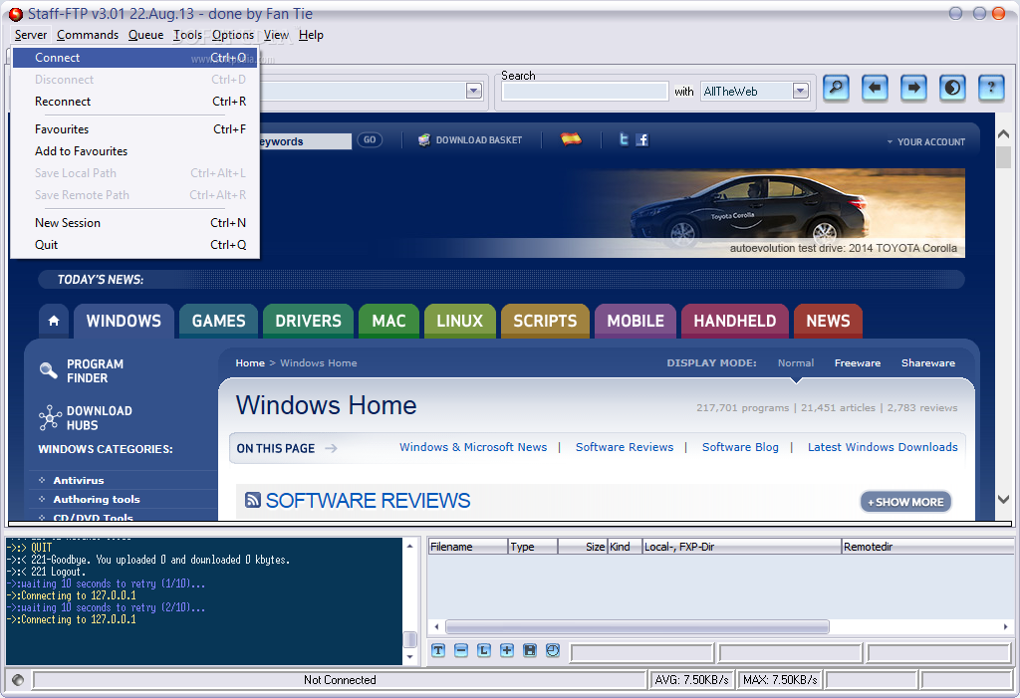This screenshot has width=1020, height=698.
Task: Open the View menu
Action: (x=276, y=35)
